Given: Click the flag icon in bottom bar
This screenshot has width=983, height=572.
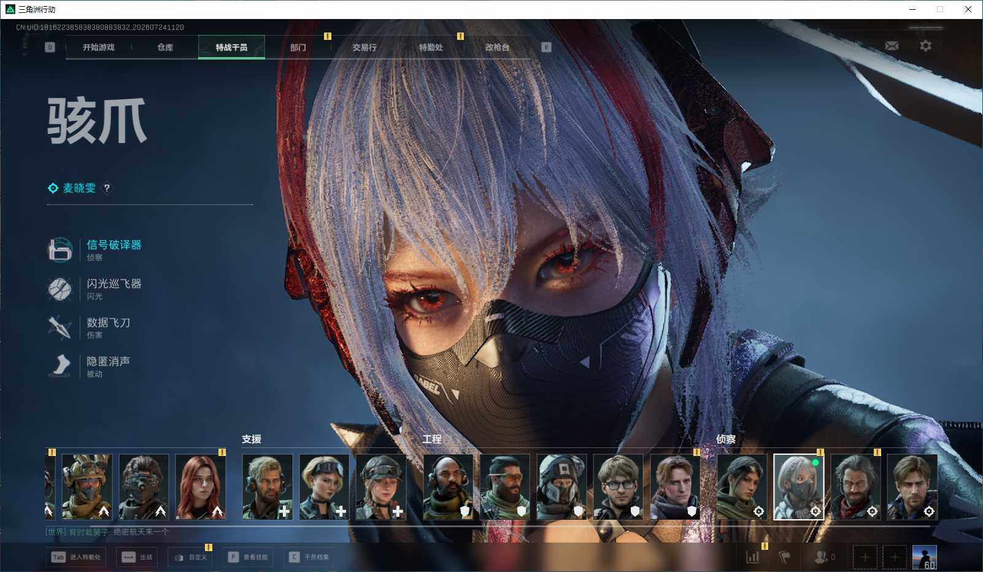Looking at the screenshot, I should click(784, 557).
